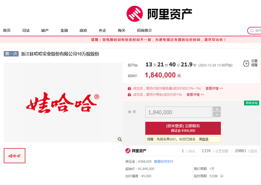Click the alarm clock reminder icon
The width and height of the screenshot is (261, 185).
click(246, 63)
